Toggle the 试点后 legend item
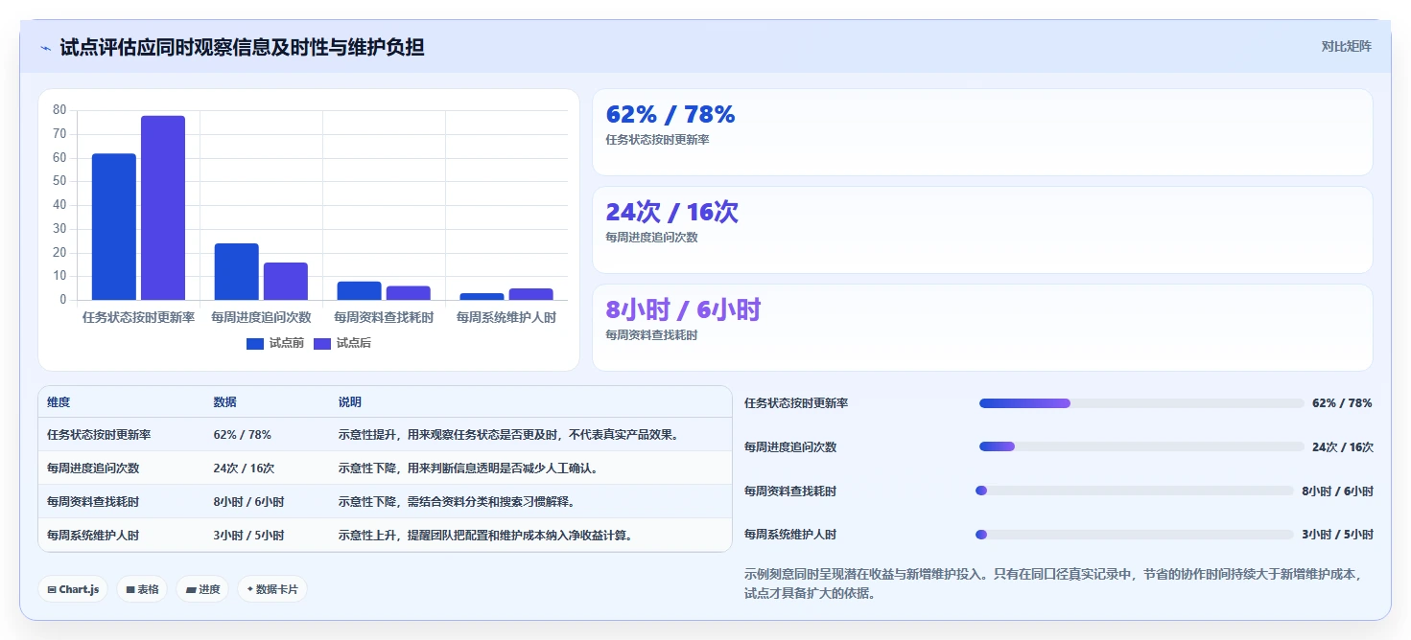1411x640 pixels. 342,343
